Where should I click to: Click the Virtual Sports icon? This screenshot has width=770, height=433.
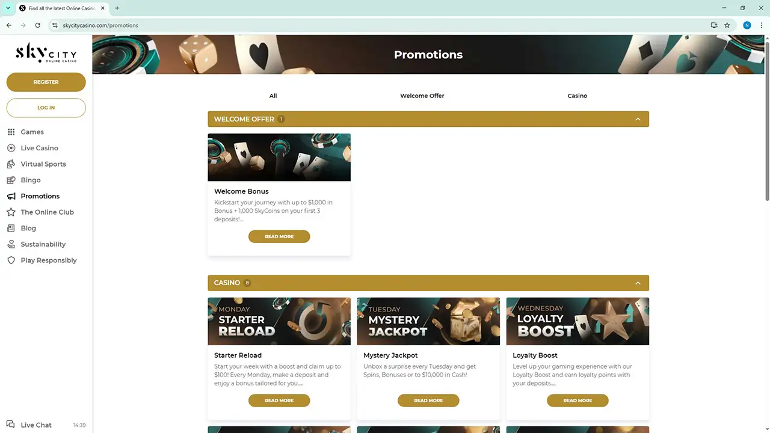click(11, 164)
